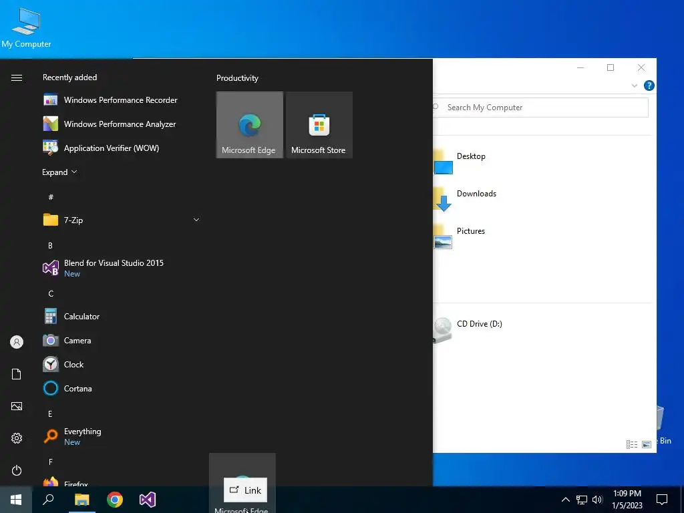Viewport: 684px width, 513px height.
Task: Launch Blend for Visual Studio 2015
Action: [121, 268]
